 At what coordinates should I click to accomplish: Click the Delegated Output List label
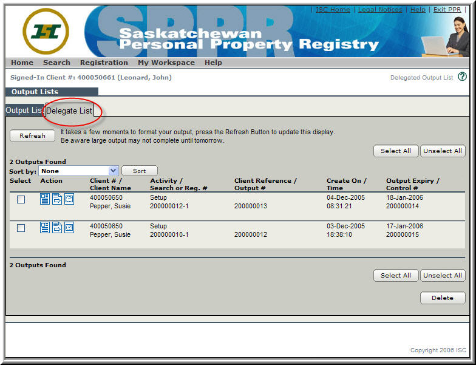(421, 78)
